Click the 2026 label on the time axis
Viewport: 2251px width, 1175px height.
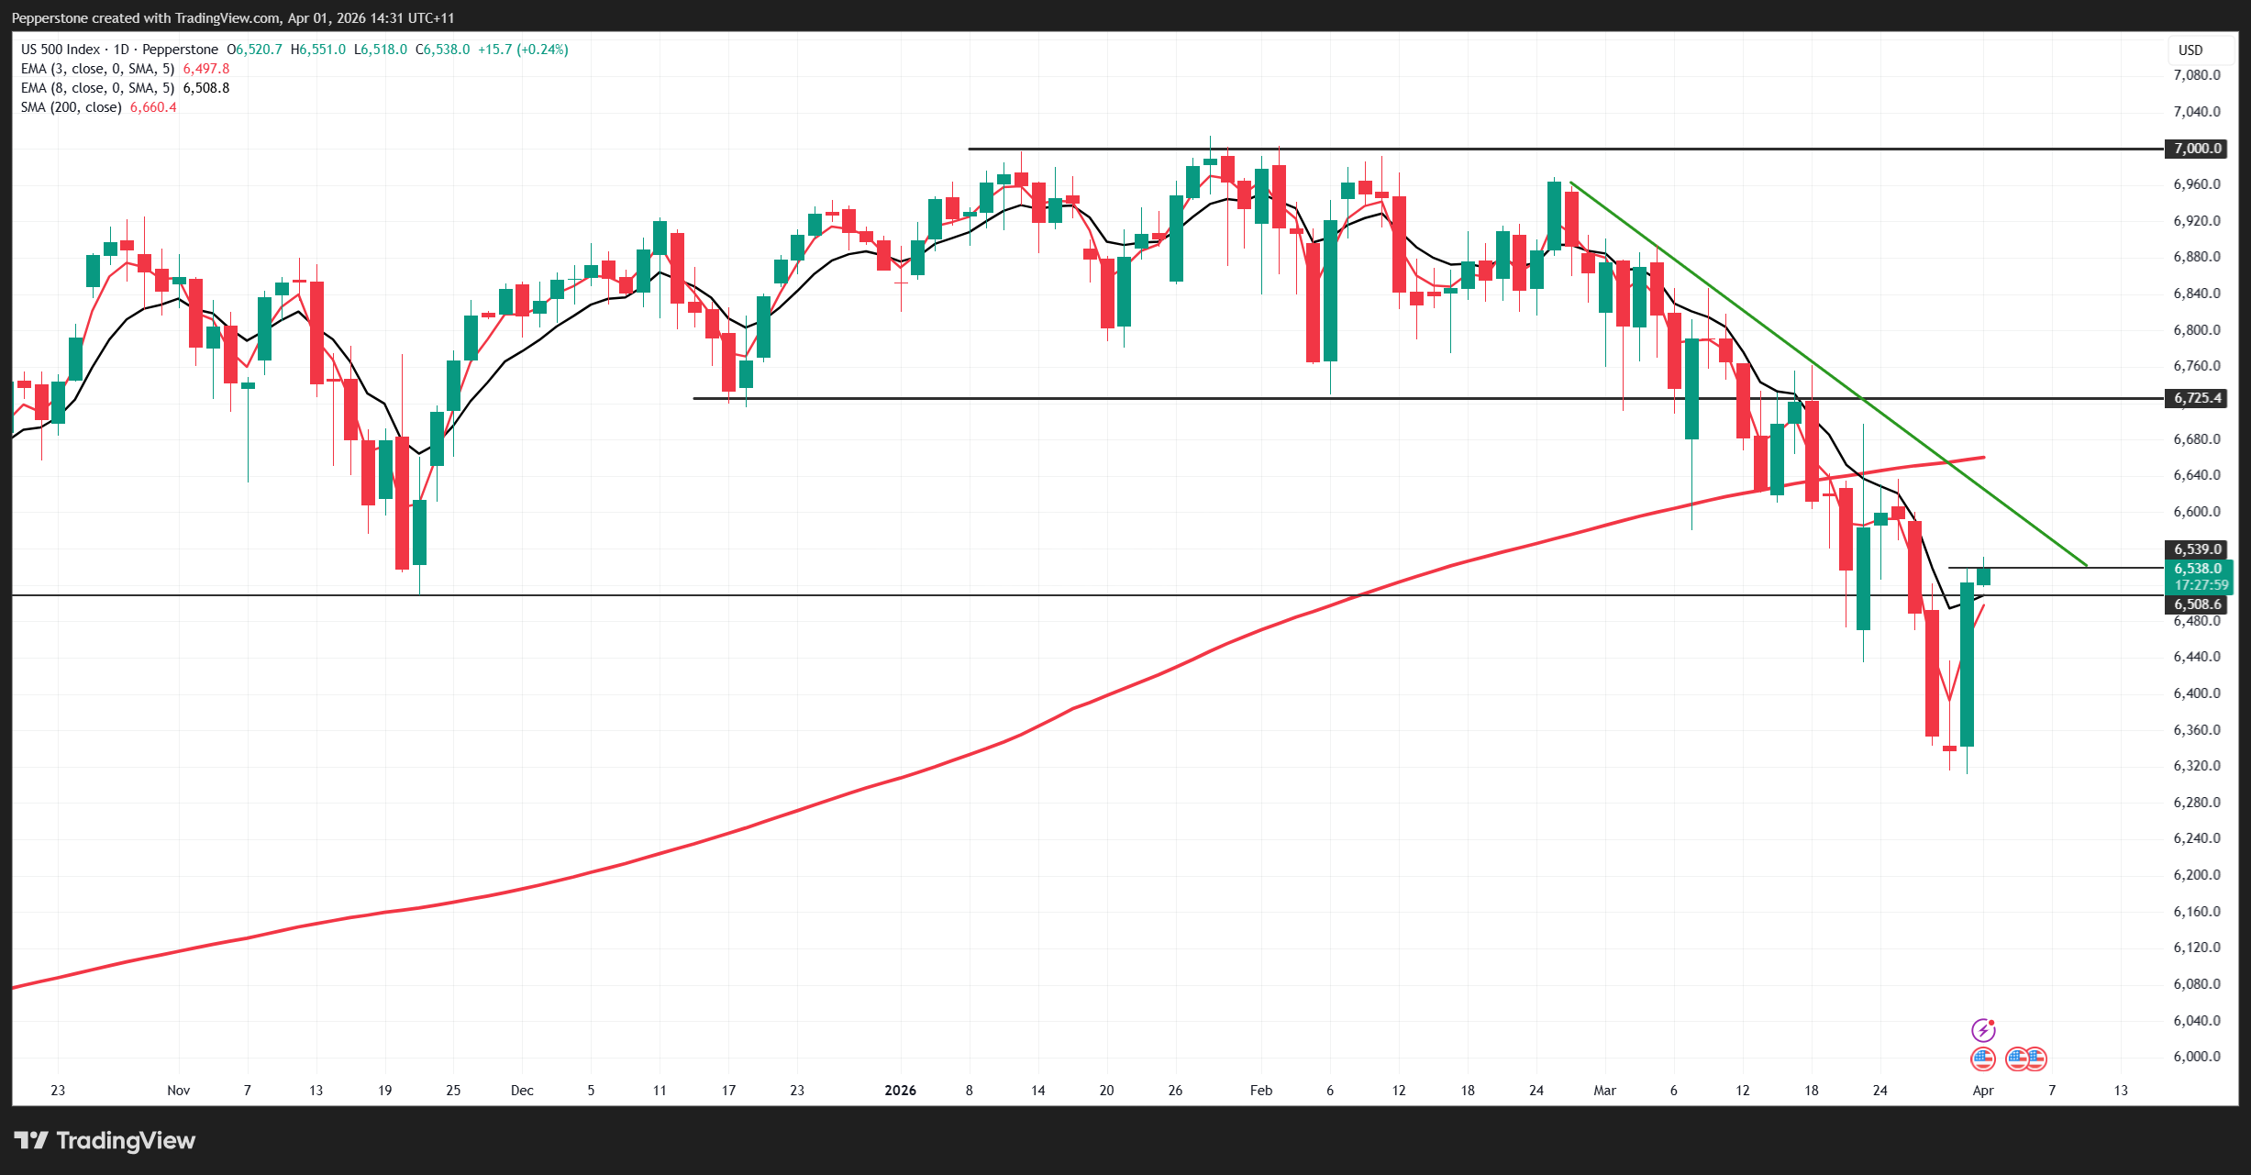coord(900,1091)
